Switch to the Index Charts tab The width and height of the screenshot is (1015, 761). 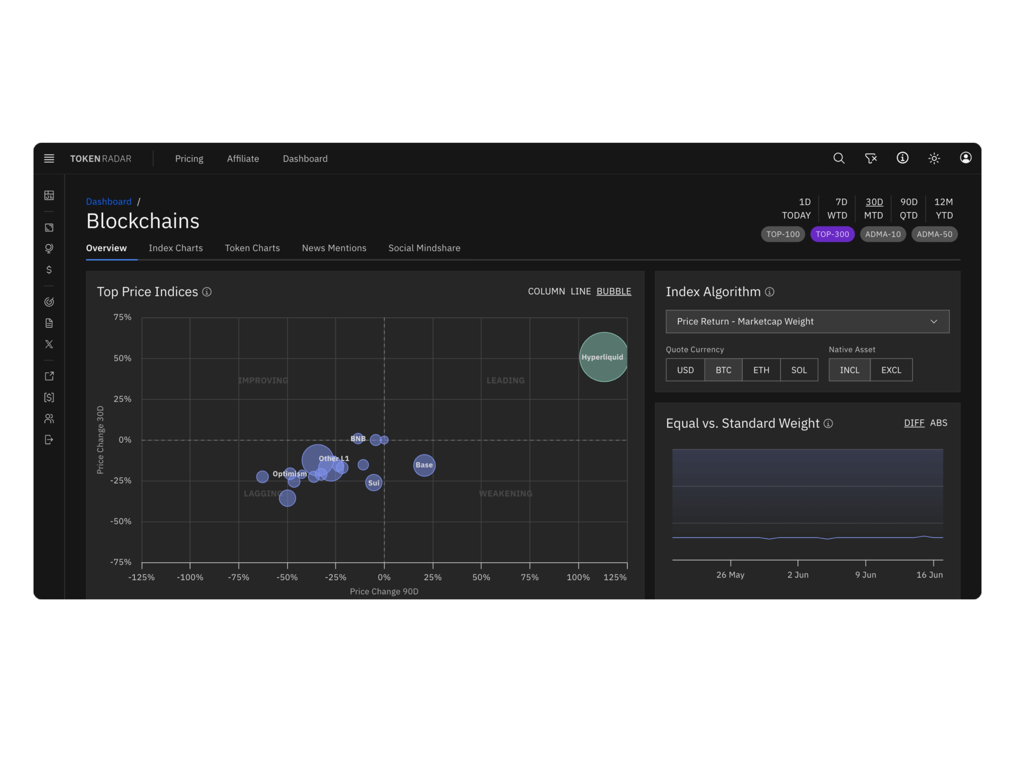(x=176, y=248)
